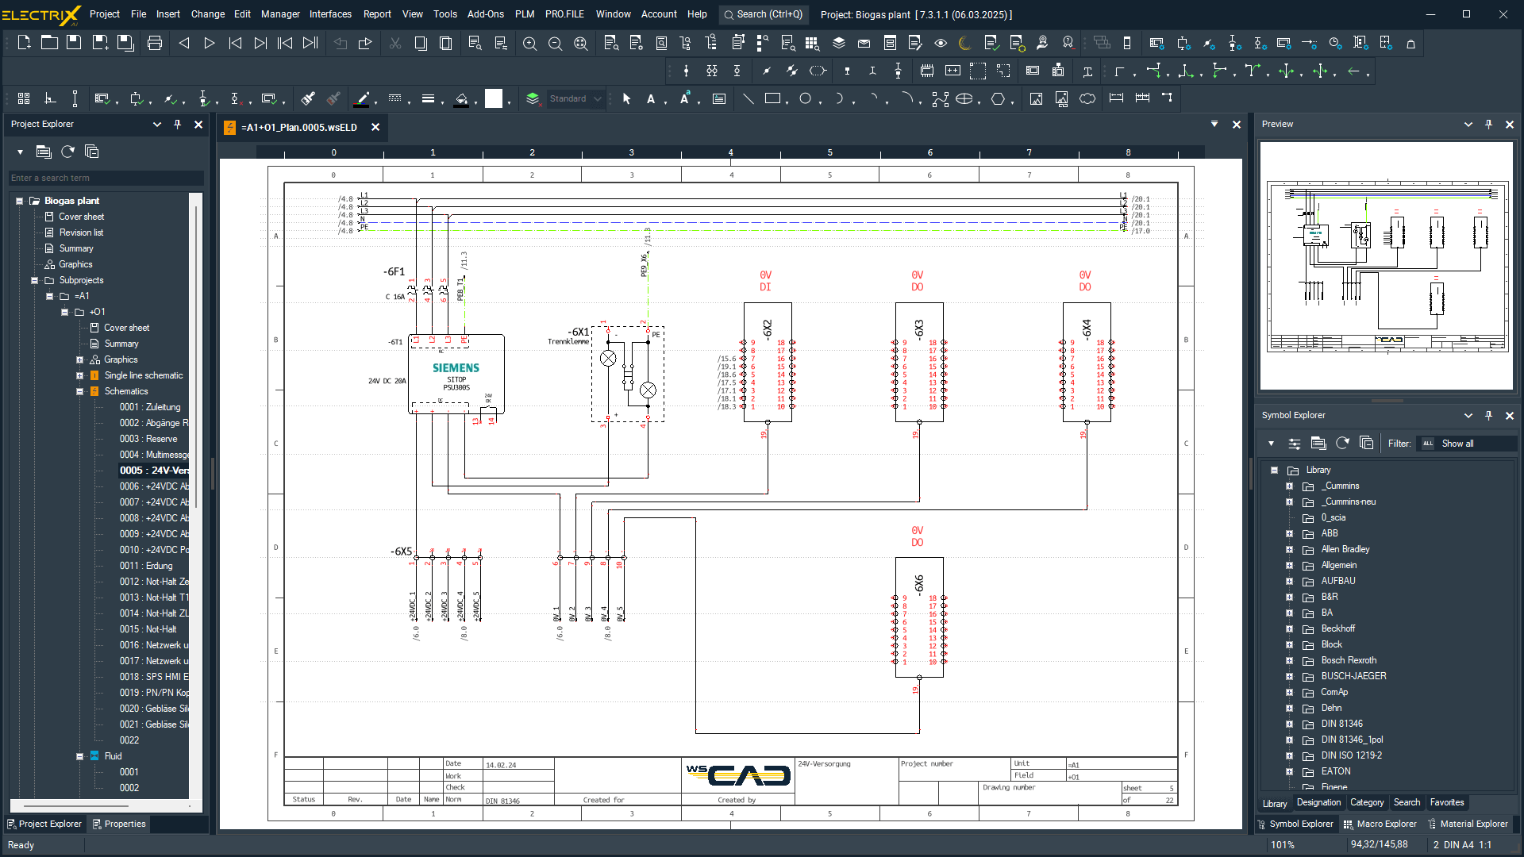This screenshot has width=1524, height=857.
Task: Create a new document with toolbar icon
Action: 24,43
